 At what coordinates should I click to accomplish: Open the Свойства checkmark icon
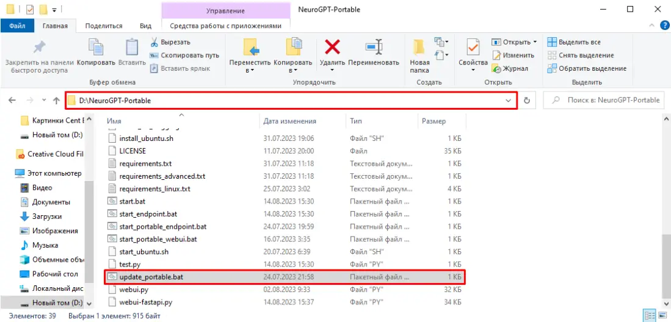[473, 47]
